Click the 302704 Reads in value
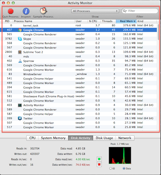 point(35,149)
